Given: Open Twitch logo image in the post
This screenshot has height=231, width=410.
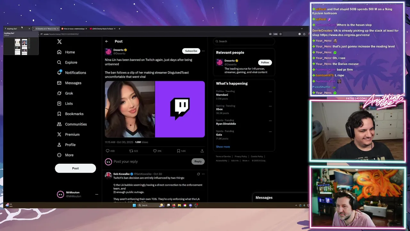Looking at the screenshot, I should (180, 109).
